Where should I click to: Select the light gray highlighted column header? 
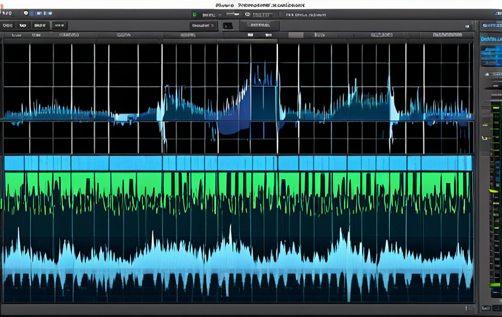click(295, 35)
